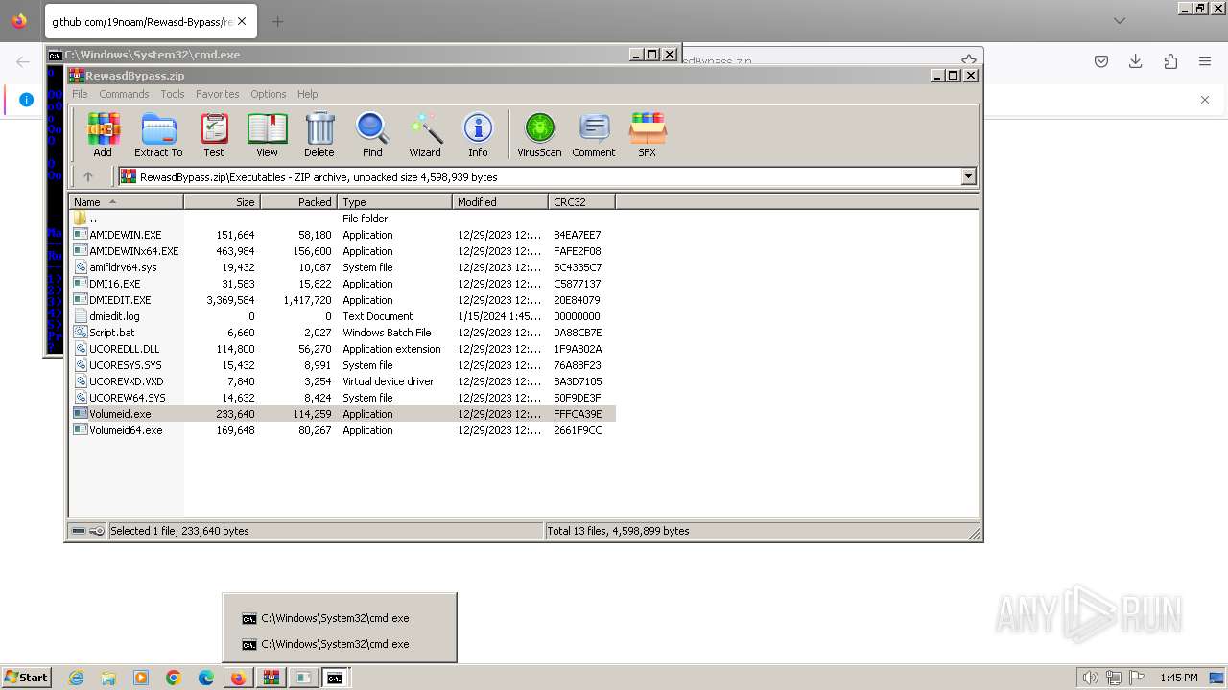Click the volume icon in the system tray
The height and width of the screenshot is (690, 1228).
click(x=1091, y=678)
